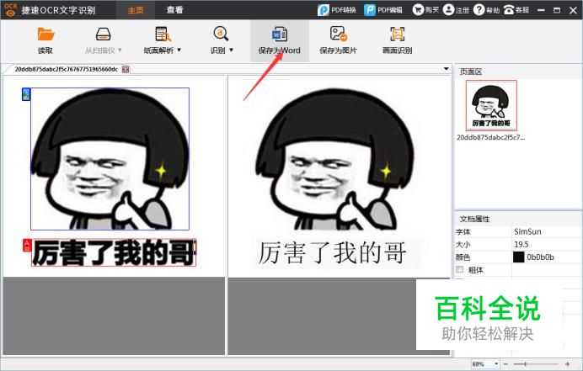
Task: Select the document tab 20ddb875dabc2f5c76767751965660dc
Action: tap(67, 69)
